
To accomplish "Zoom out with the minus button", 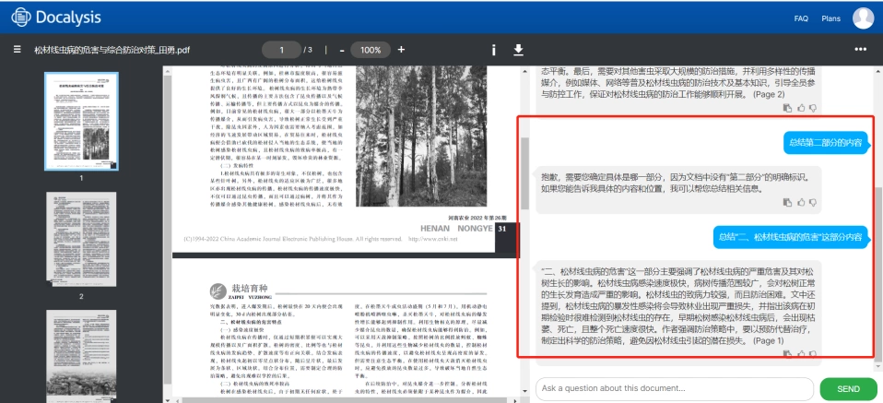I will coord(341,50).
